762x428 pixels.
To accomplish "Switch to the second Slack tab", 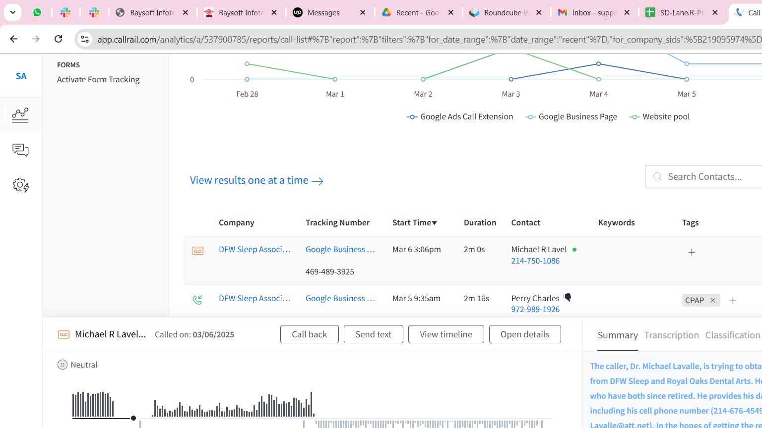I will coord(94,12).
